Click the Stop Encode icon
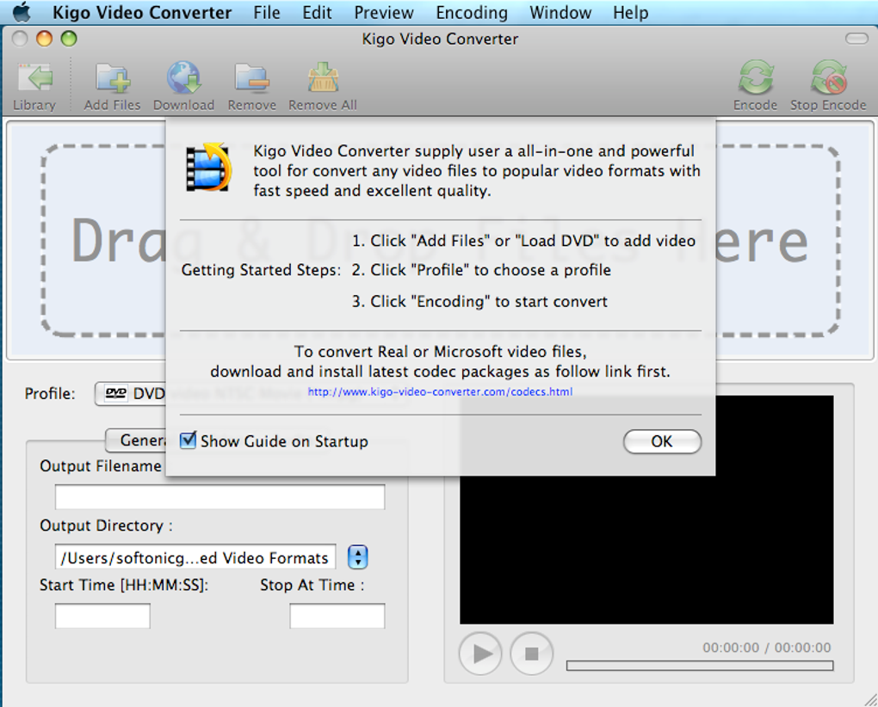The image size is (878, 707). tap(828, 77)
